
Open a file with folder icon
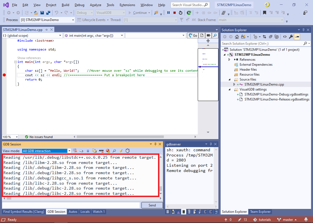(36, 13)
